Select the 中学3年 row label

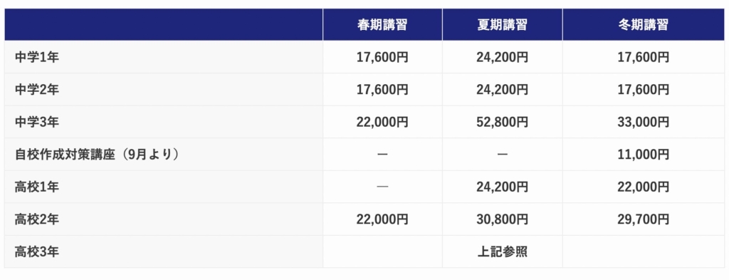pyautogui.click(x=37, y=122)
